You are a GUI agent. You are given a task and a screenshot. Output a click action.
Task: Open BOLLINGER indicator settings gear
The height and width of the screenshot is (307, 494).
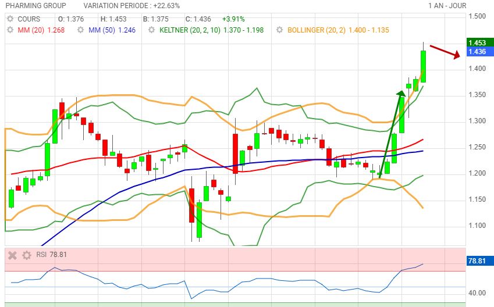[x=279, y=30]
